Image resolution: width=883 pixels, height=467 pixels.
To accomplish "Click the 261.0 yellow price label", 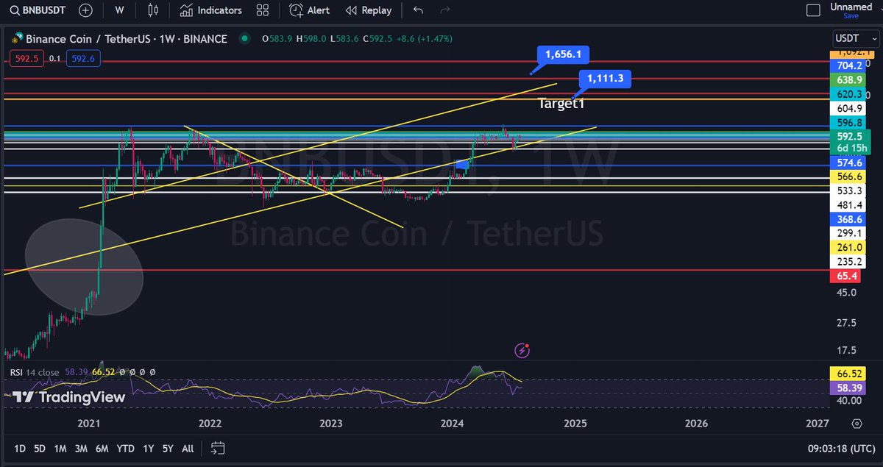I will point(848,247).
